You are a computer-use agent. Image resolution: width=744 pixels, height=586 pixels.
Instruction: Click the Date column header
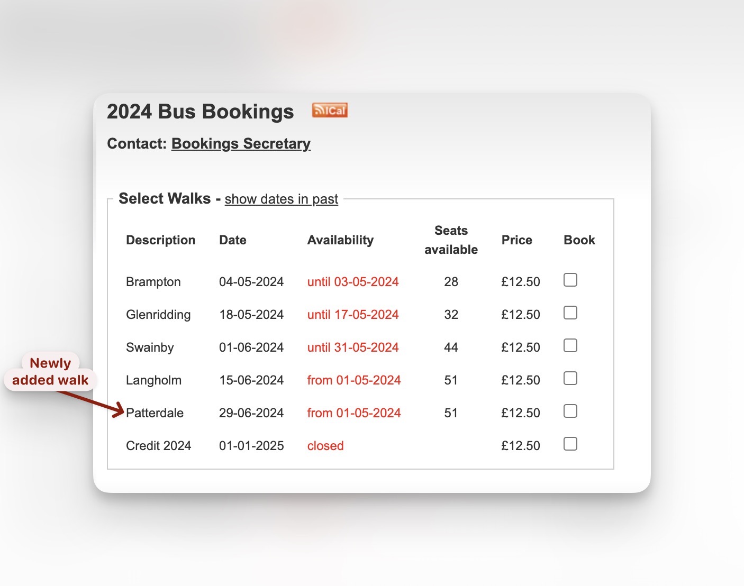[233, 240]
